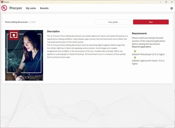Click the UL logo icon
The image size is (175, 128).
coord(4,8)
